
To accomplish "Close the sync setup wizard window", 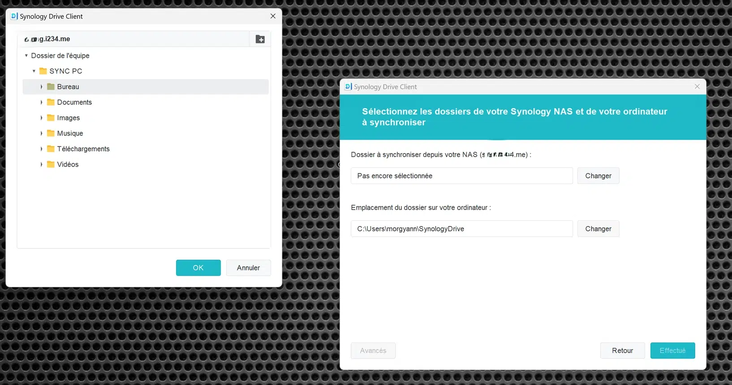I will [697, 86].
